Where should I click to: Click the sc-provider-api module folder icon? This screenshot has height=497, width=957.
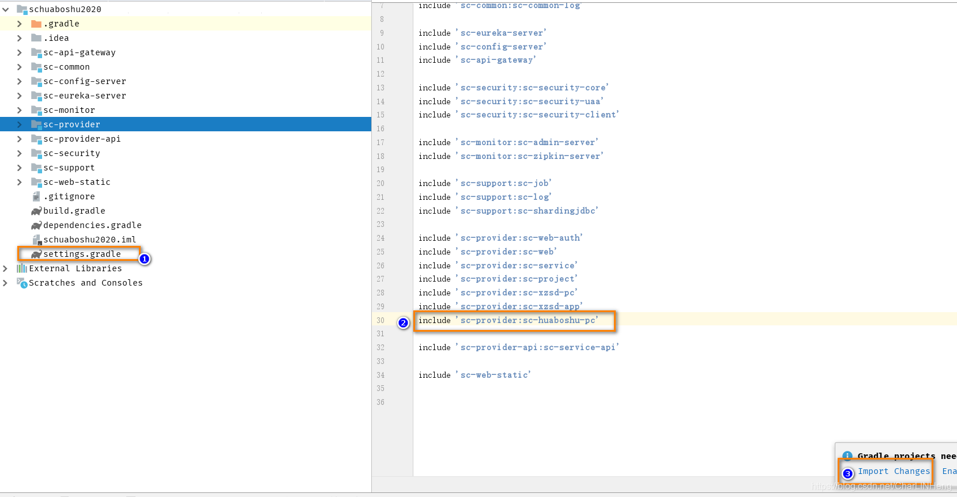click(x=36, y=139)
